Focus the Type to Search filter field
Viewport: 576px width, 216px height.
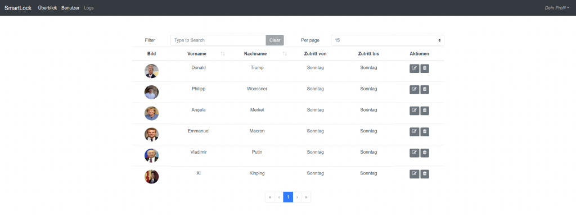coord(218,40)
